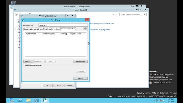The width and height of the screenshot is (183, 103).
Task: Minimize Centrum sieci i udostępniania window
Action: click(133, 6)
